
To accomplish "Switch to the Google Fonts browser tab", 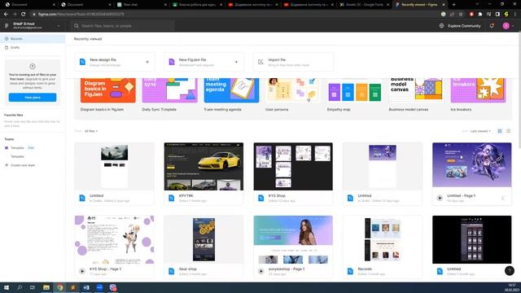I will (365, 5).
